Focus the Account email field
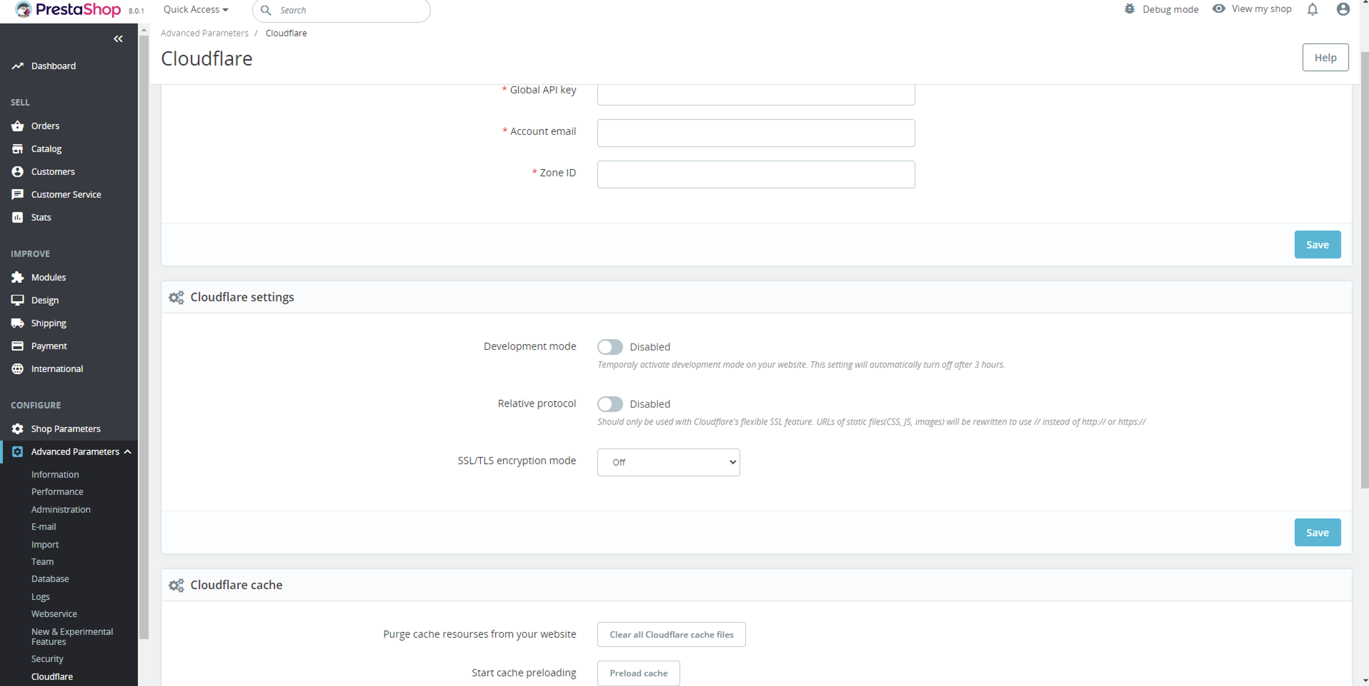 (x=756, y=133)
